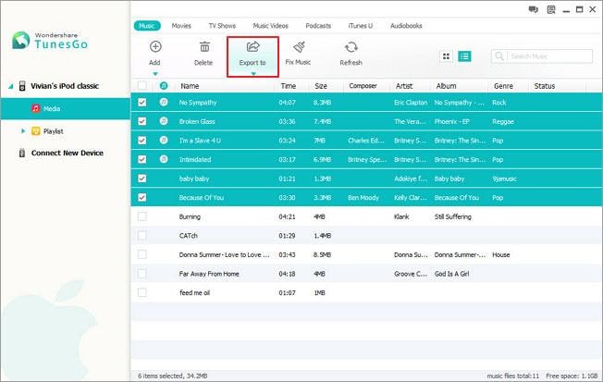Select Media in the sidebar
The image size is (603, 382).
pyautogui.click(x=66, y=108)
